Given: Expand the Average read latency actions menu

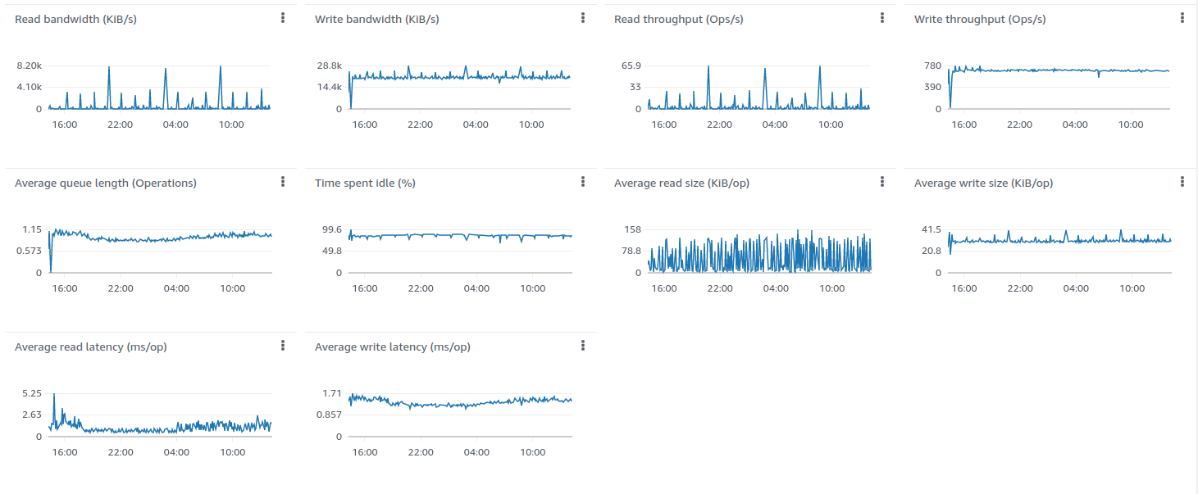Looking at the screenshot, I should click(283, 346).
